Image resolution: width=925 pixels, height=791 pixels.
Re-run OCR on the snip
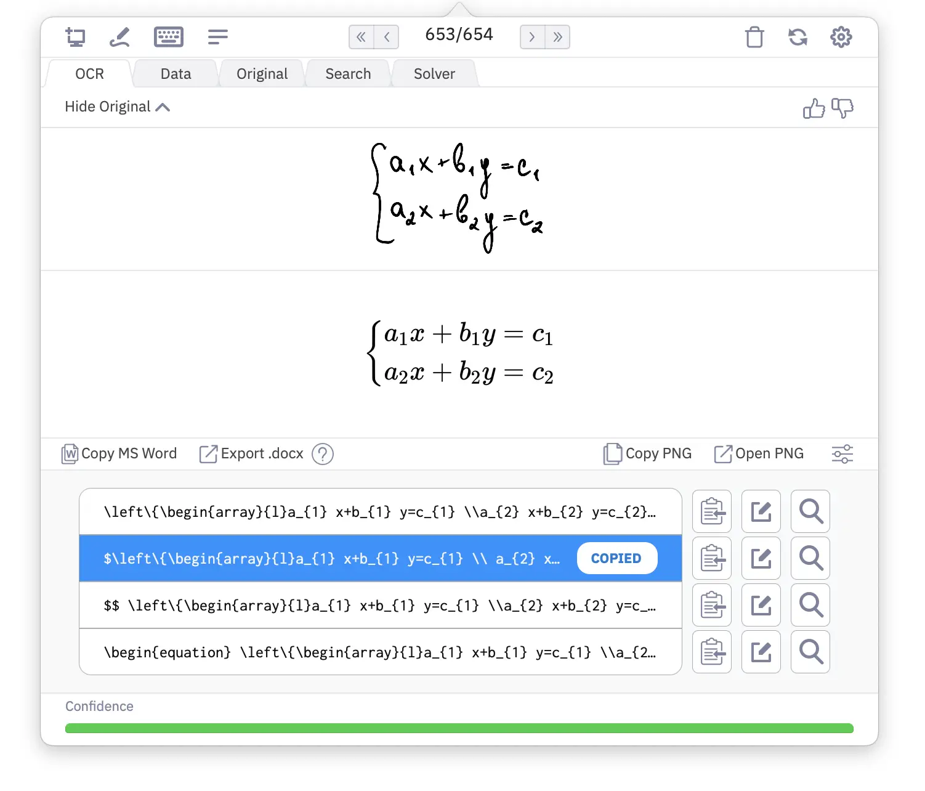798,37
